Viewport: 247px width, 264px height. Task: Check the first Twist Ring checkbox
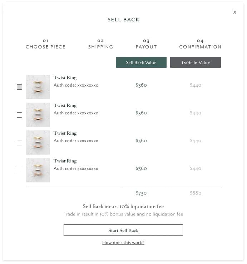point(20,87)
